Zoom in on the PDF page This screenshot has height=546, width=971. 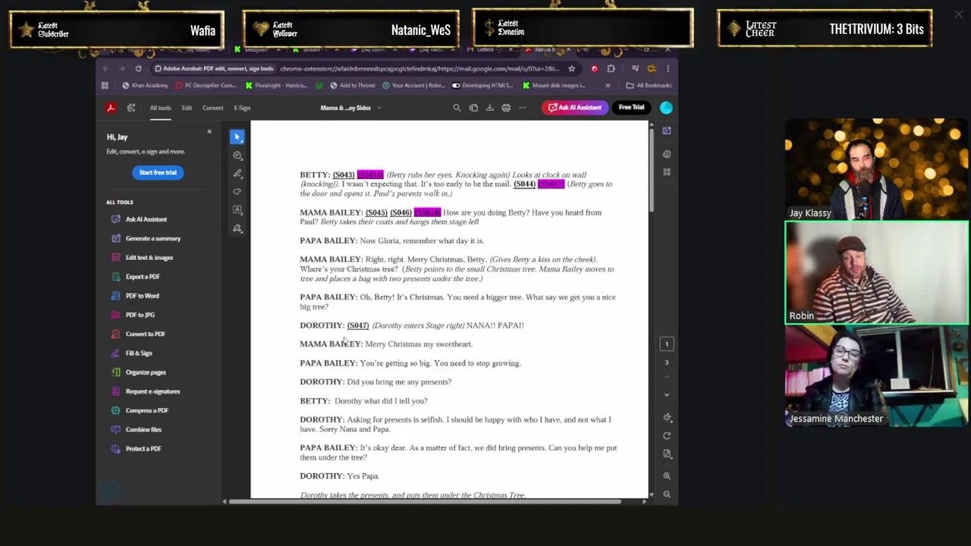coord(667,476)
